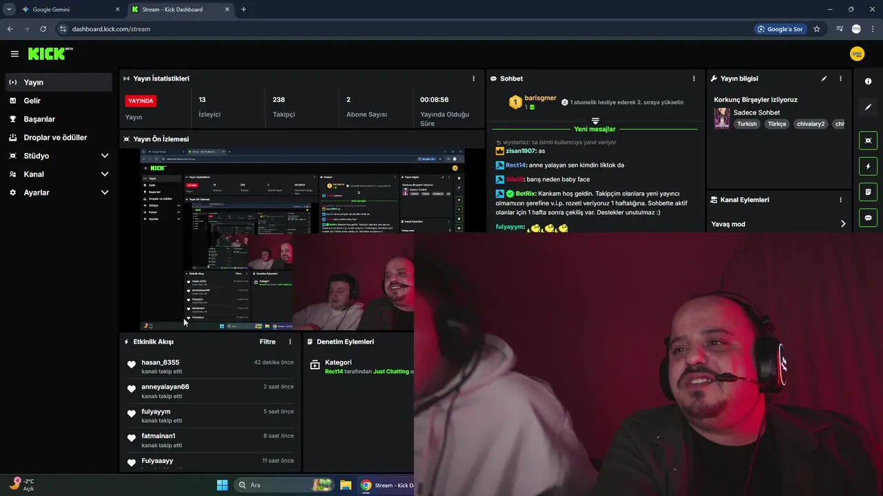Open the Kick hamburger navigation menu
The width and height of the screenshot is (883, 496).
click(14, 54)
